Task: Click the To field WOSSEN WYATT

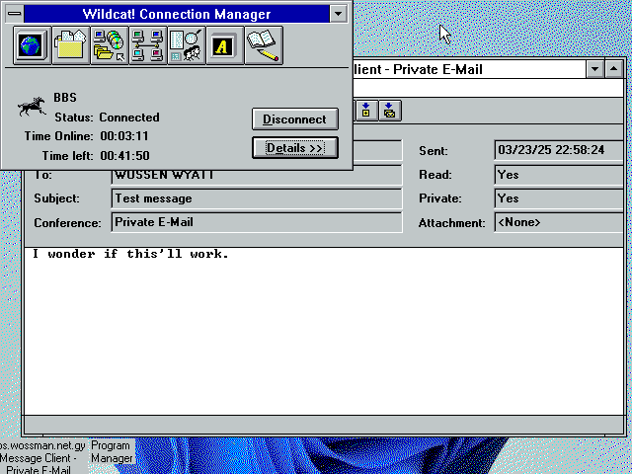Action: point(257,175)
